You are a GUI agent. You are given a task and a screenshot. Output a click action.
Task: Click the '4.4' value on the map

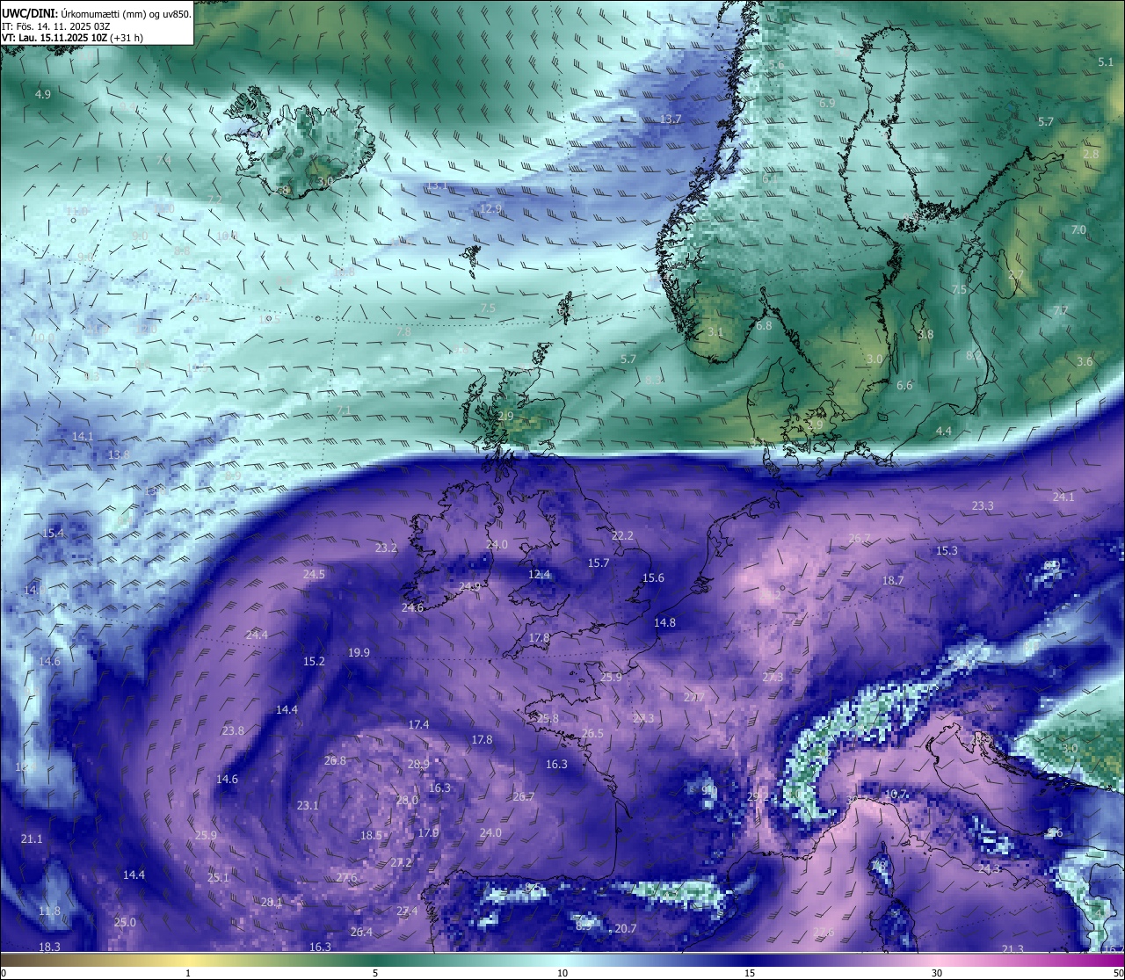[x=944, y=431]
